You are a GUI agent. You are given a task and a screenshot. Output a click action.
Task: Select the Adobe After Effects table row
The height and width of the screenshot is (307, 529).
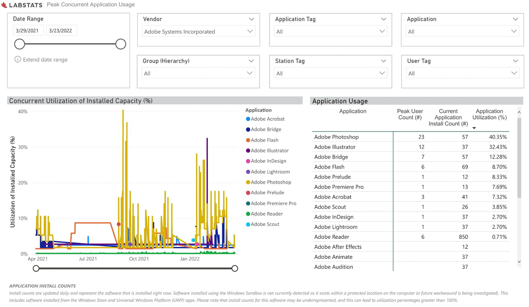(x=411, y=247)
